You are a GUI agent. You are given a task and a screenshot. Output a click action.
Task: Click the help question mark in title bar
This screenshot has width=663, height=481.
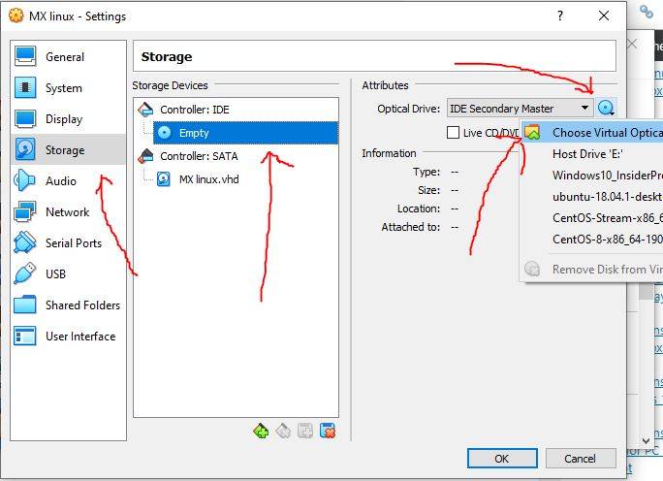coord(560,16)
